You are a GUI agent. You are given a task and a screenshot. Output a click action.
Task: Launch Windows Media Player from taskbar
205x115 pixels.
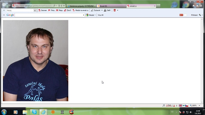pos(15,112)
